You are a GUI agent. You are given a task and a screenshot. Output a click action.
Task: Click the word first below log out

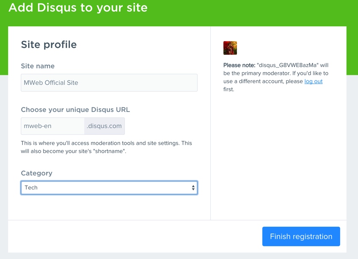229,89
